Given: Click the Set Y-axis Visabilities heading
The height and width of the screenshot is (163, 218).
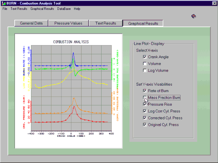Looking at the screenshot, I should 154,84.
